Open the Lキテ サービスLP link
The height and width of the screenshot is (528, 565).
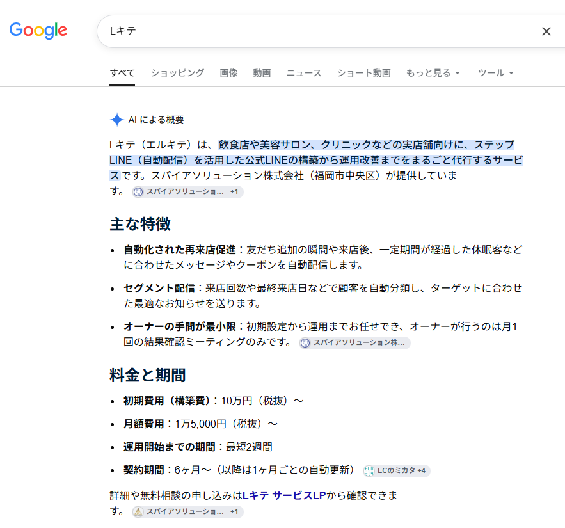(x=284, y=495)
